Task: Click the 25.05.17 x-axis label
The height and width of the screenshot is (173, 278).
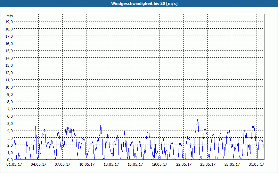Action: pyautogui.click(x=208, y=165)
